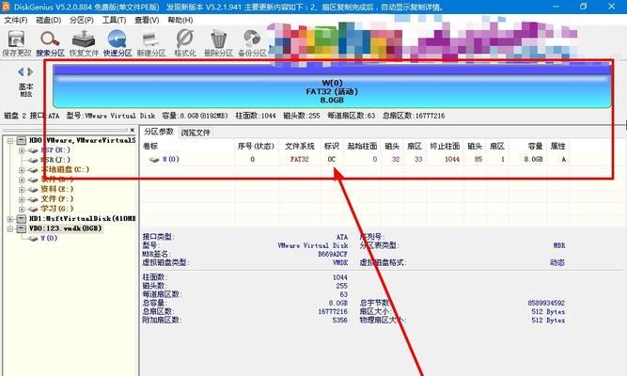Click the 新建分区 (New partition) toolbar icon
Viewport: 627px width, 376px height.
pos(150,39)
